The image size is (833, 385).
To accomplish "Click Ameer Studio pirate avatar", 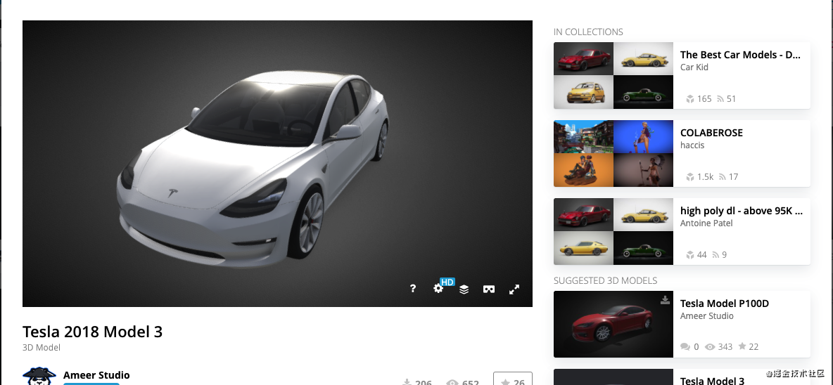I will (39, 375).
